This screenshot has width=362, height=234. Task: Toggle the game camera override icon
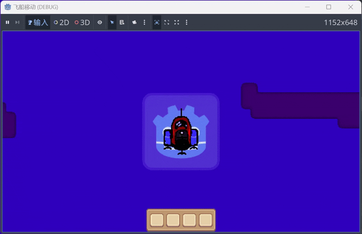[x=134, y=23]
